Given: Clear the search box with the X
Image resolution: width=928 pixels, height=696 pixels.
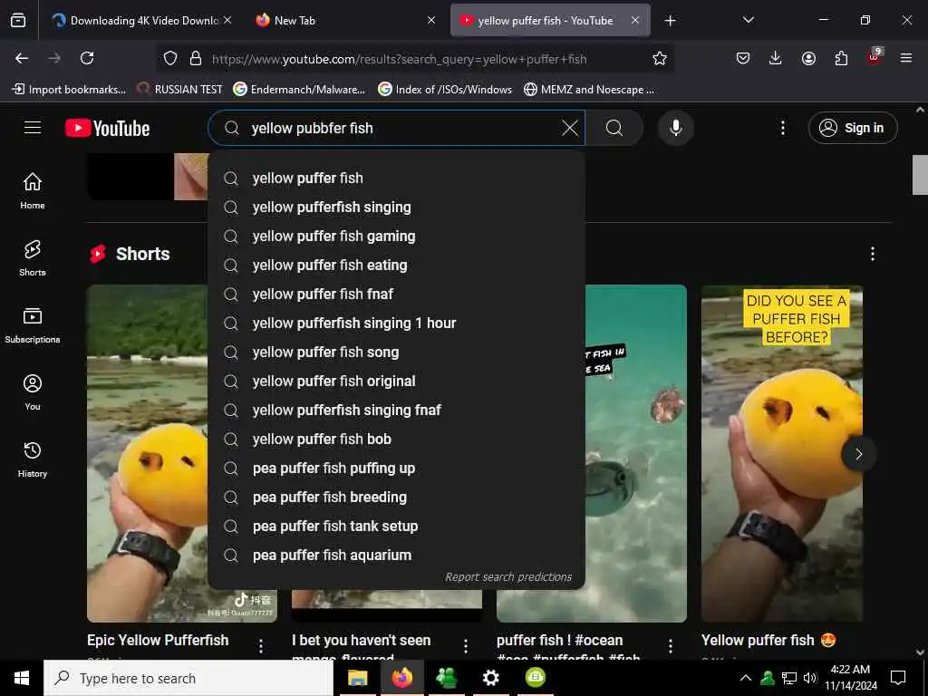Looking at the screenshot, I should (569, 128).
